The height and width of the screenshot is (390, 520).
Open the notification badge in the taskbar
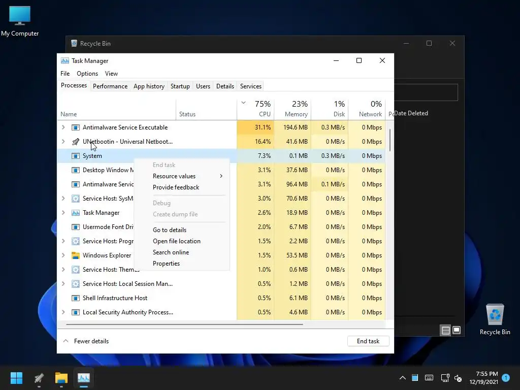click(x=506, y=377)
